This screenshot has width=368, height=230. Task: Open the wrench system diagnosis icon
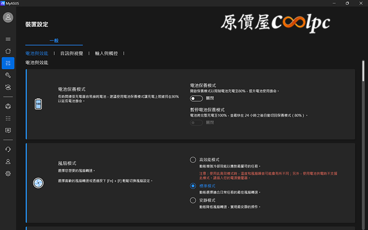pyautogui.click(x=8, y=75)
